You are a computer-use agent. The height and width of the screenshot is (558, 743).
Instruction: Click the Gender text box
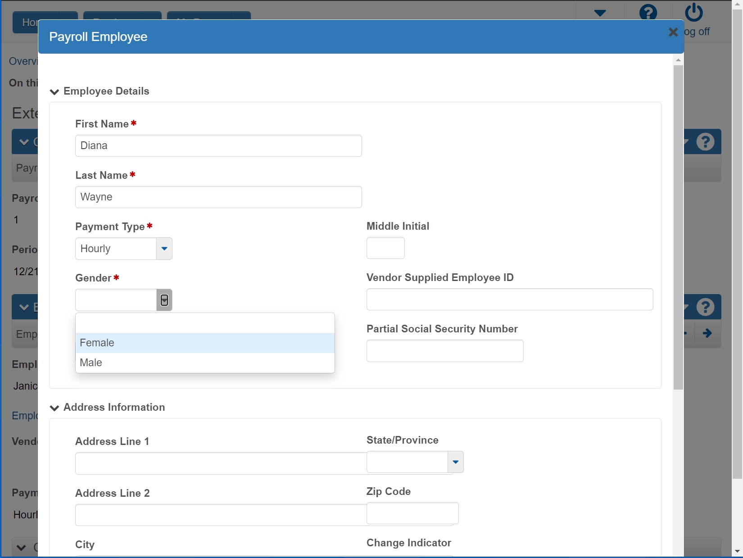coord(116,300)
